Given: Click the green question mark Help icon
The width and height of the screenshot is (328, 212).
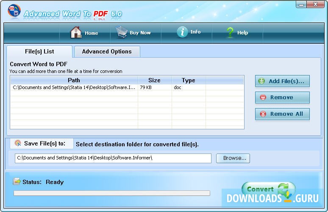Looking at the screenshot, I should pos(230,33).
